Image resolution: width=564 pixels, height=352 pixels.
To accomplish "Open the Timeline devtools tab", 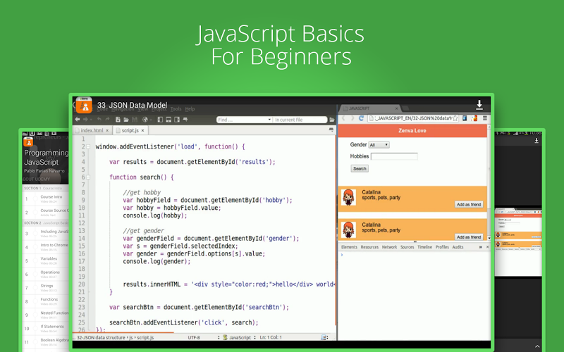I will pyautogui.click(x=424, y=247).
